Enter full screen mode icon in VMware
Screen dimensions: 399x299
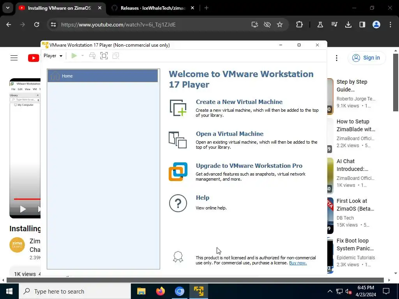pos(104,56)
